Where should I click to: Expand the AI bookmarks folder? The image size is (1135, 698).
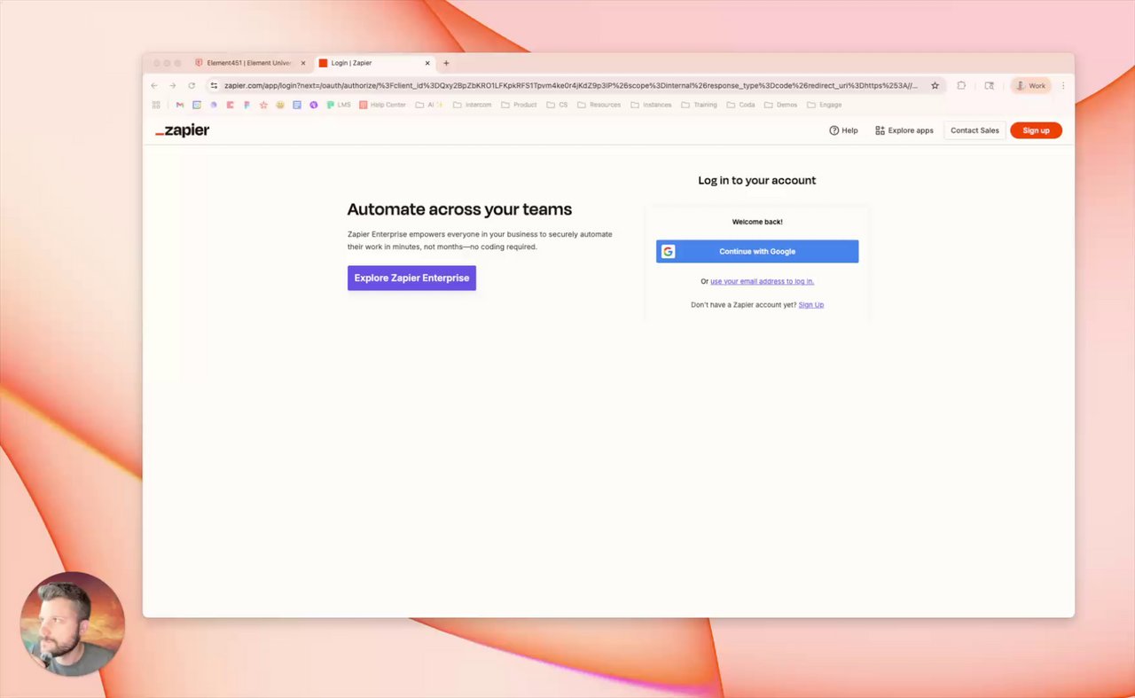(428, 105)
